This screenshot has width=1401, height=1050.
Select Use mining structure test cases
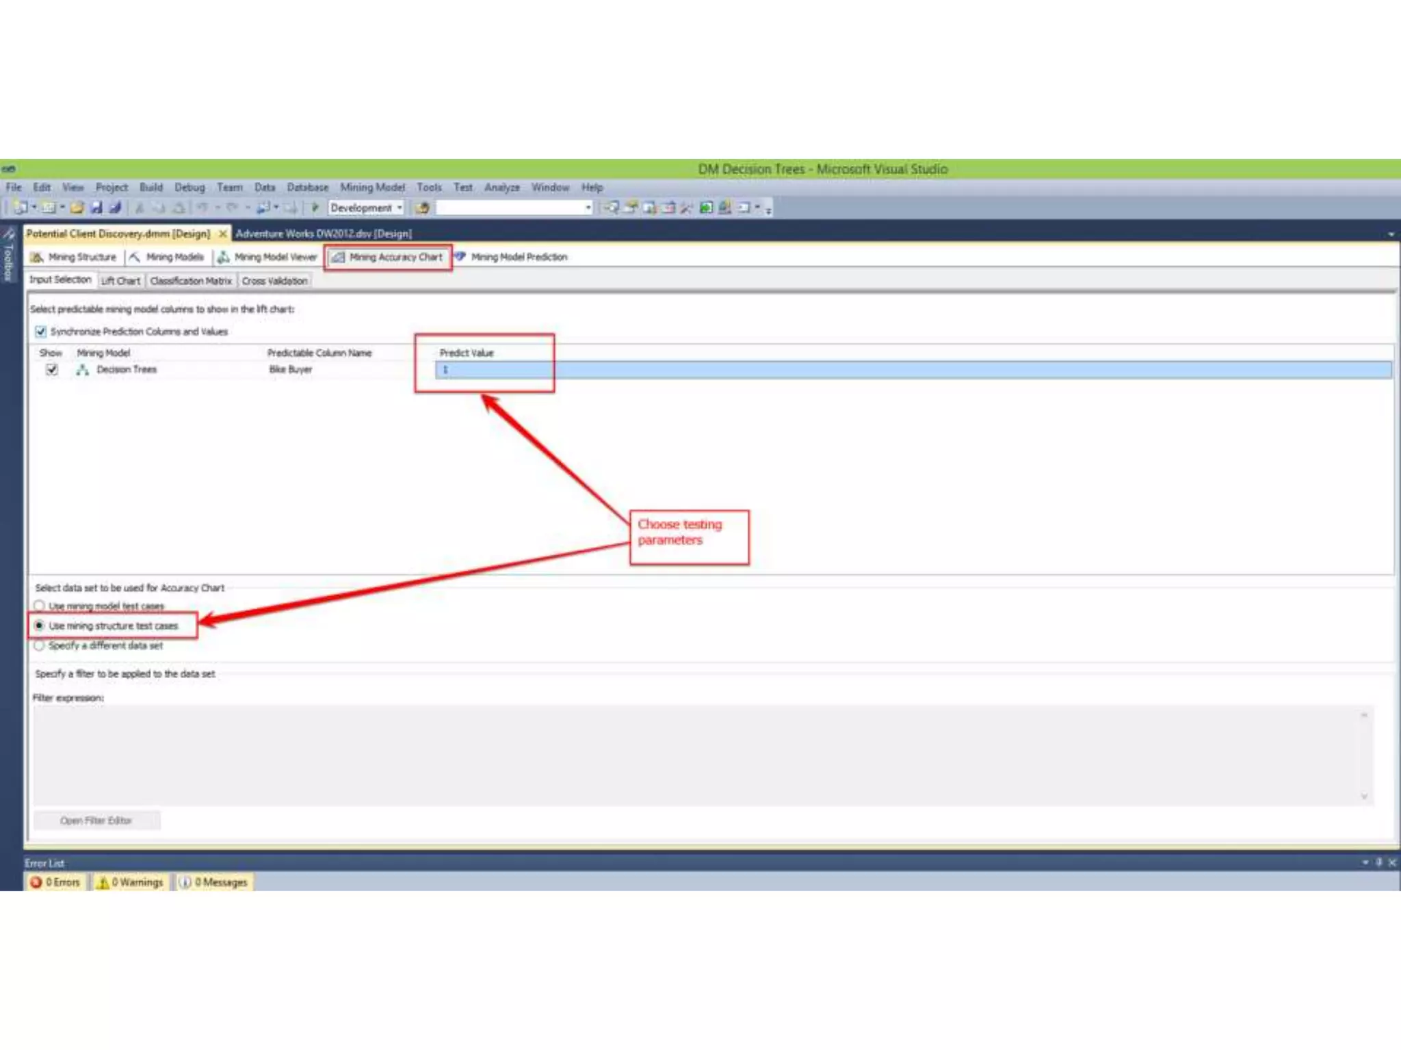click(39, 625)
